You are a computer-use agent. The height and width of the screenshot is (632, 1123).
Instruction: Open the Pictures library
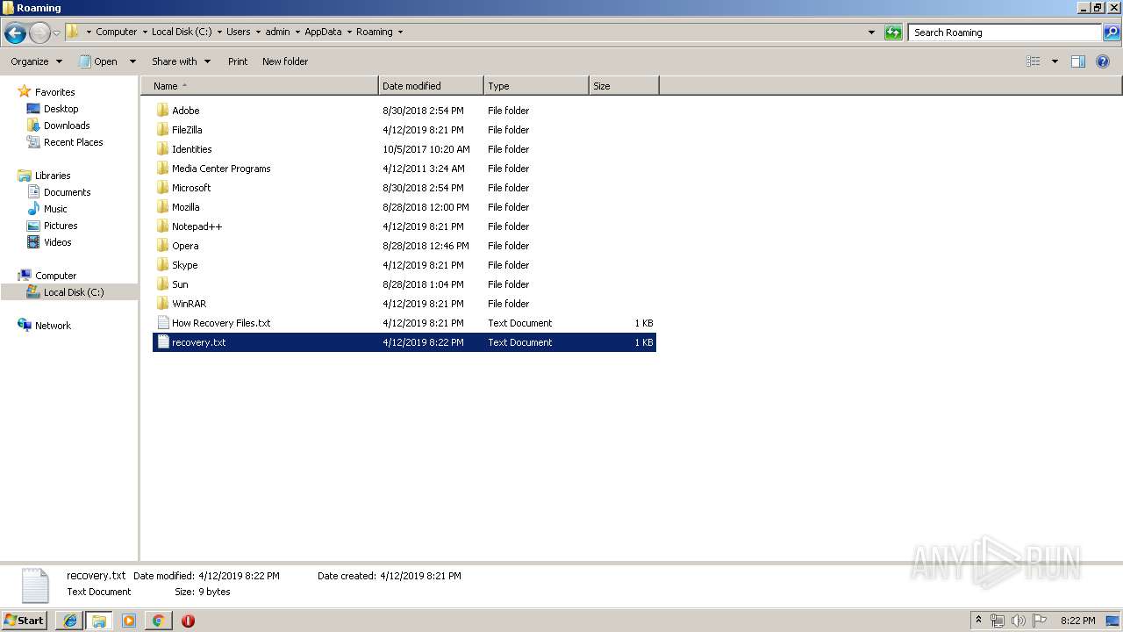tap(61, 226)
